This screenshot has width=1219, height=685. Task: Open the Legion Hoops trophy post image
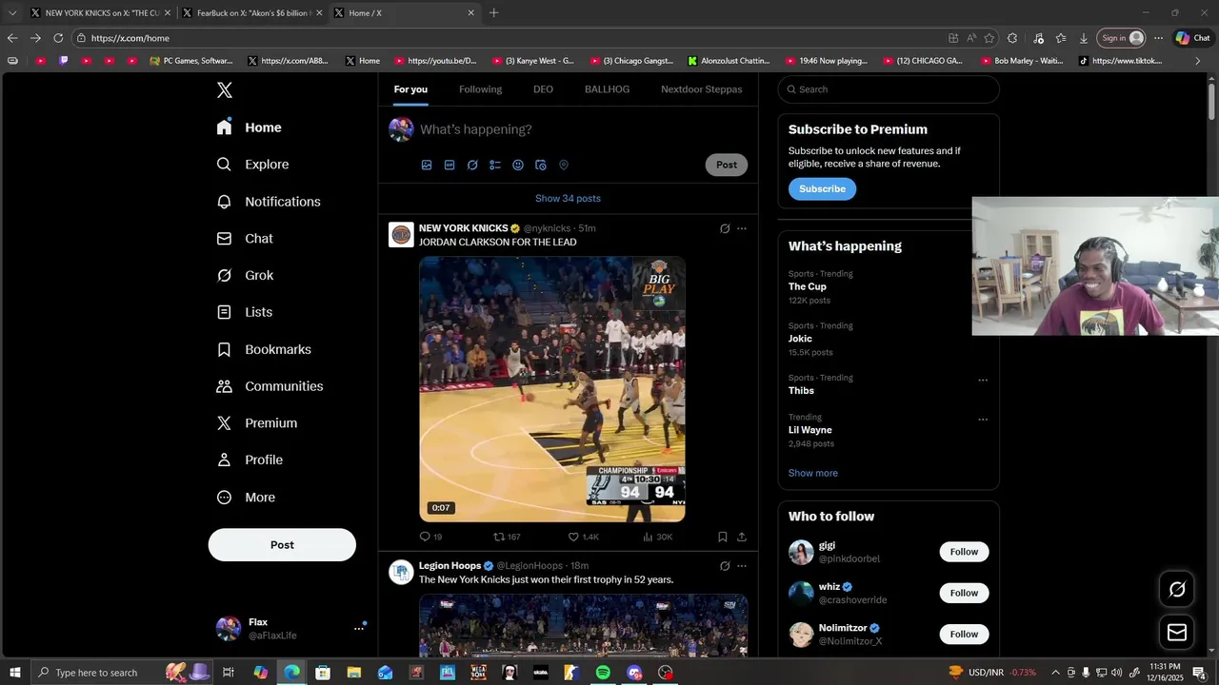[x=583, y=626]
